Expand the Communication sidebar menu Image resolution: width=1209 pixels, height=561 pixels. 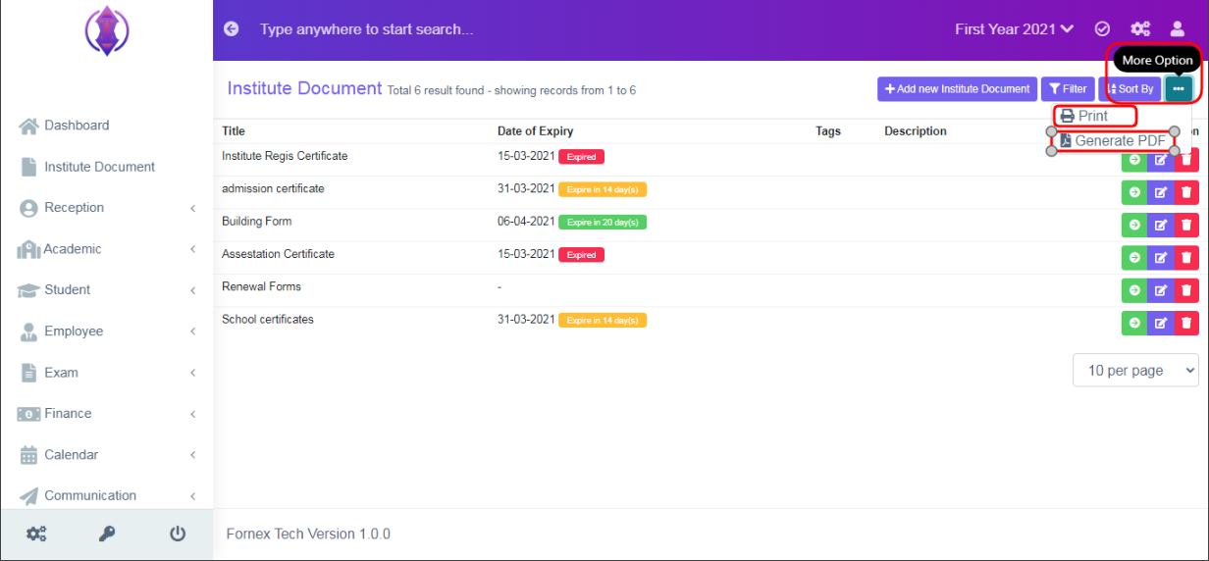click(106, 496)
